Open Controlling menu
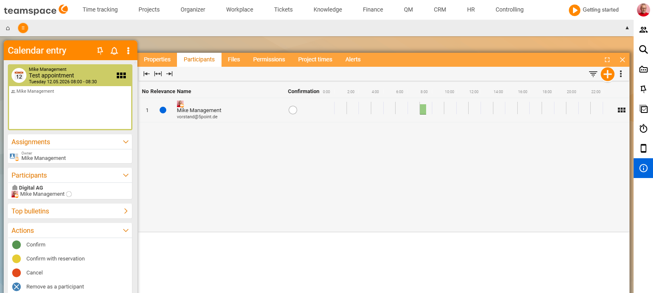Viewport: 653px width, 293px height. [509, 9]
